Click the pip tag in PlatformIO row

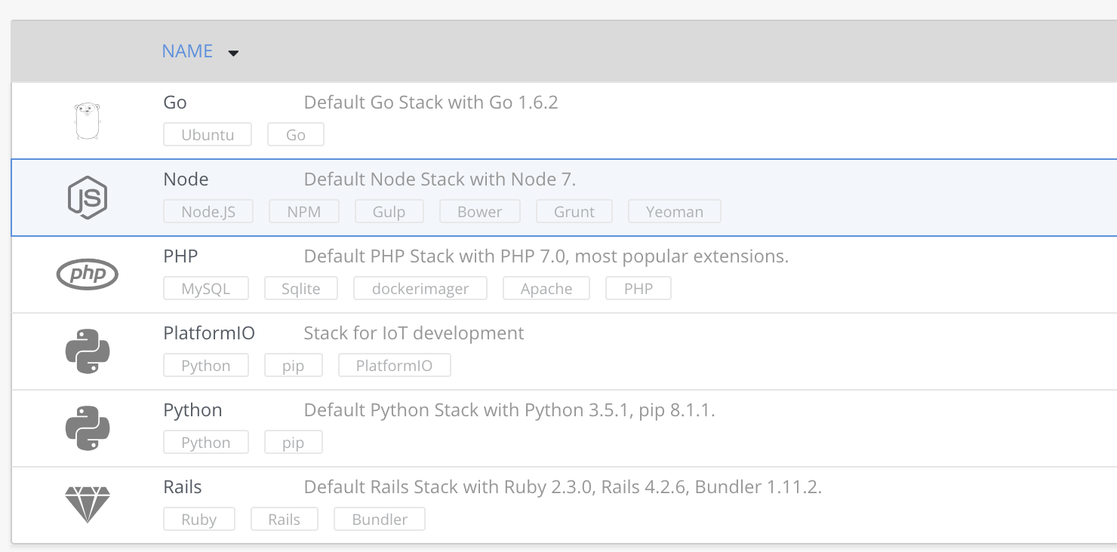294,366
